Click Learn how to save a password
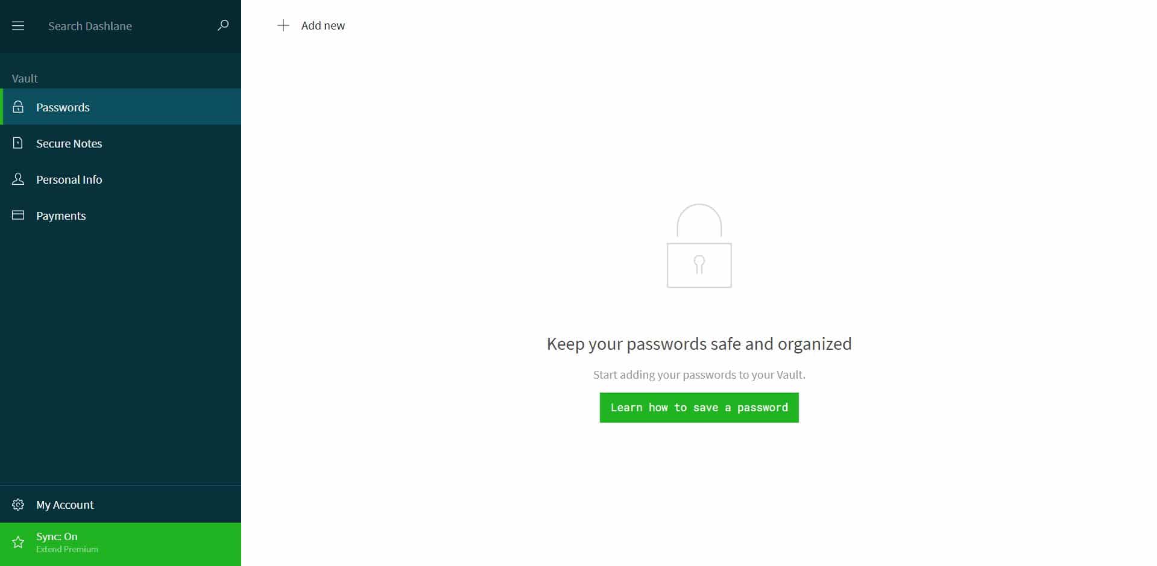 click(x=699, y=408)
